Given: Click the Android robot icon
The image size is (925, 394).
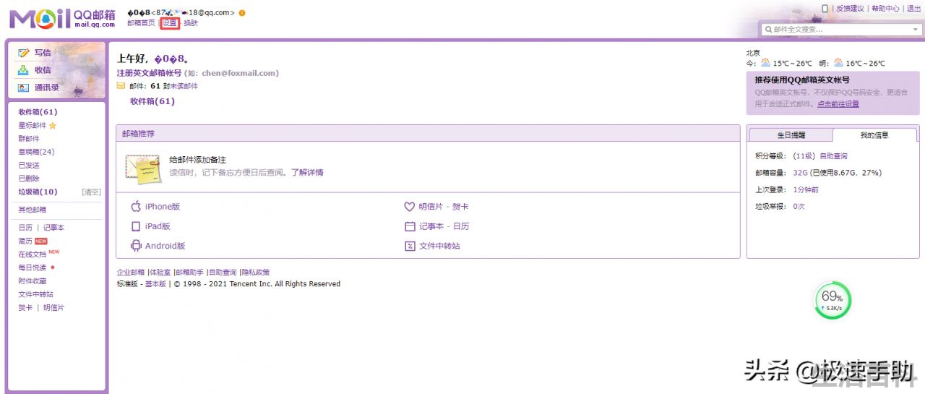Looking at the screenshot, I should pyautogui.click(x=135, y=246).
